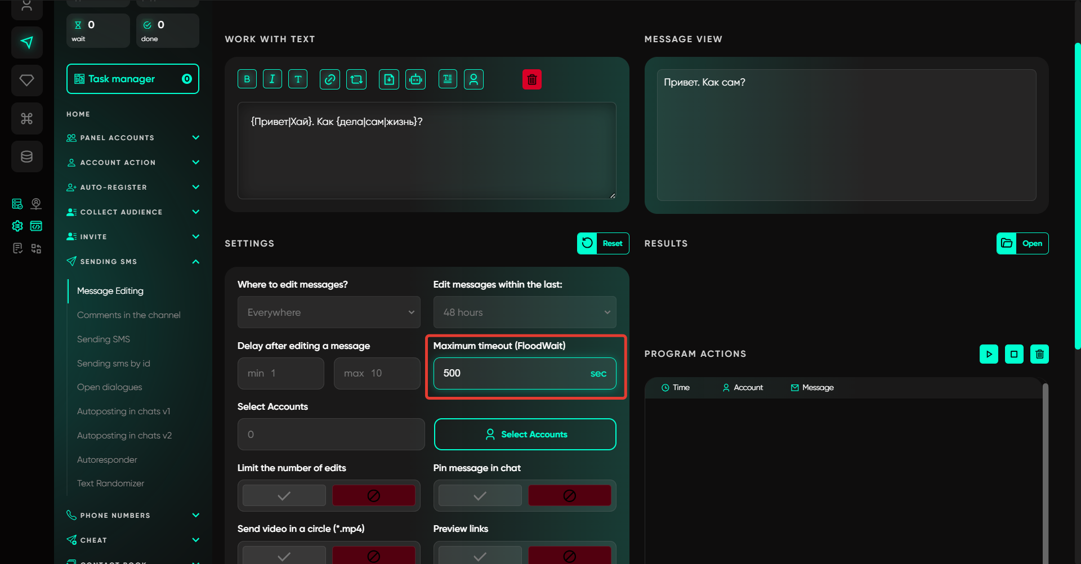Click the database icon in the left sidebar

(26, 156)
